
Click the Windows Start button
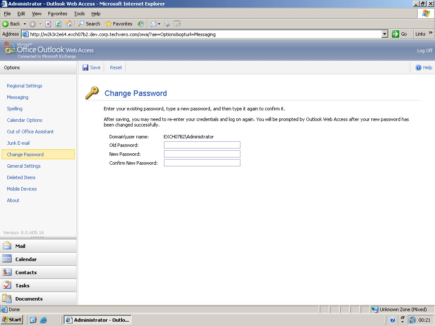(x=12, y=320)
